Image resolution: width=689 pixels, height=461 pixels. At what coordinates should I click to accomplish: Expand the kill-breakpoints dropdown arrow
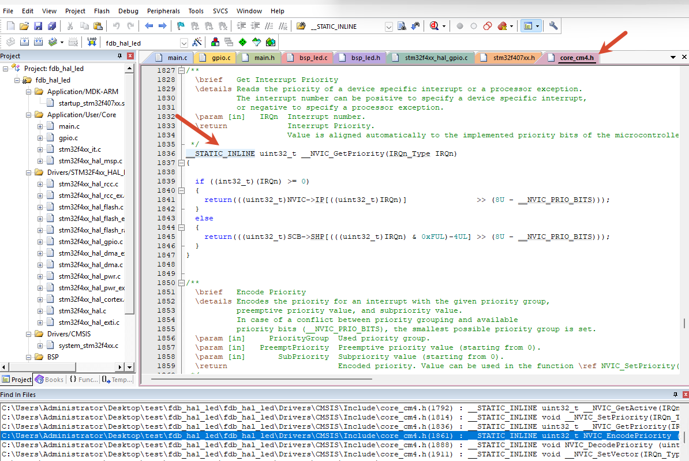[x=511, y=27]
